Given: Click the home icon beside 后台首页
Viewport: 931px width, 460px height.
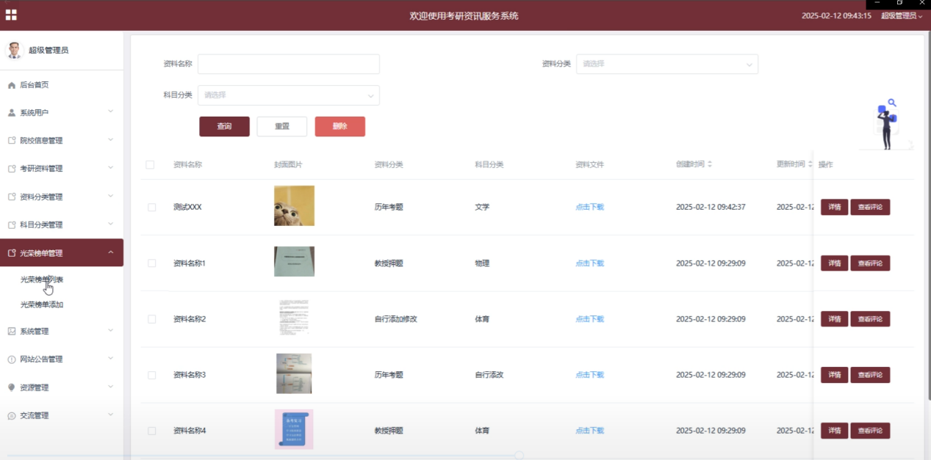Looking at the screenshot, I should [x=12, y=85].
